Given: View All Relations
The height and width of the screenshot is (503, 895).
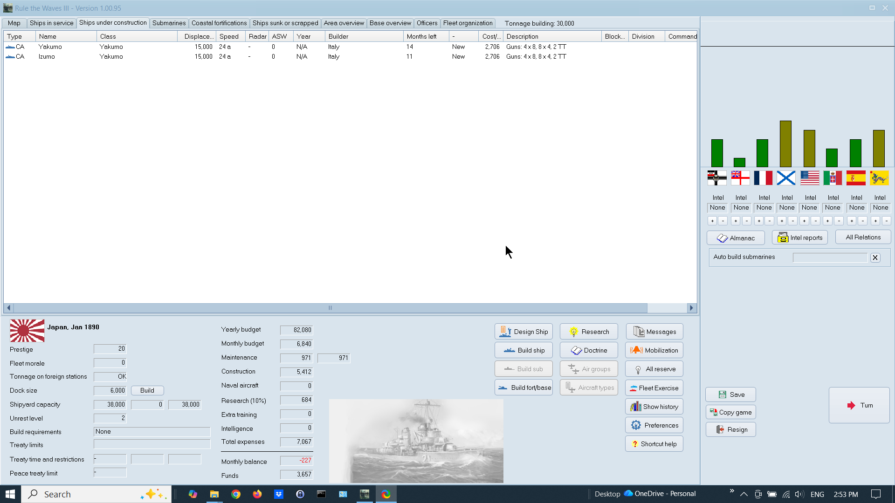Looking at the screenshot, I should pyautogui.click(x=863, y=237).
